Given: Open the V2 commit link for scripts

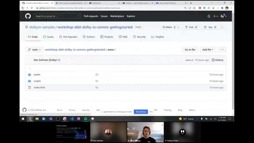Looking at the screenshot, I should coord(97,81).
